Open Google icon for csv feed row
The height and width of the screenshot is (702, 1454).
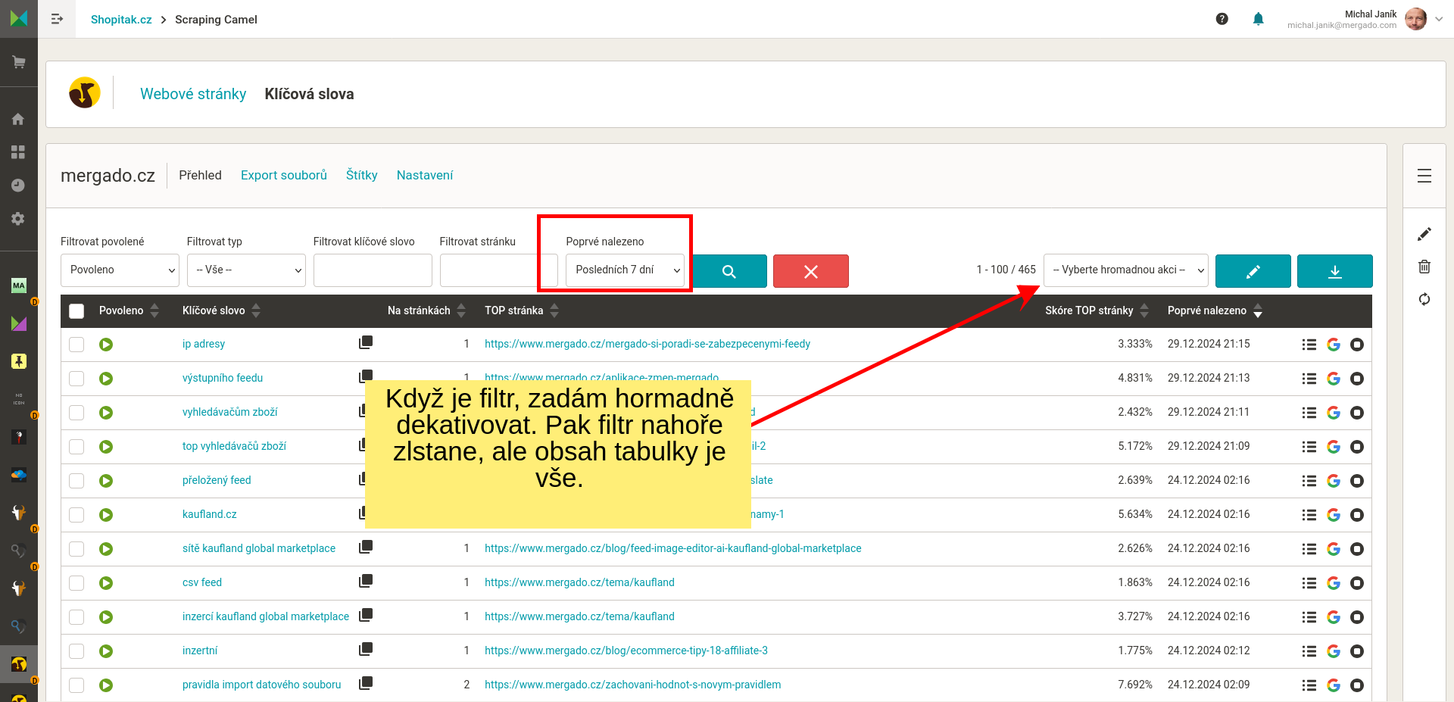tap(1334, 583)
